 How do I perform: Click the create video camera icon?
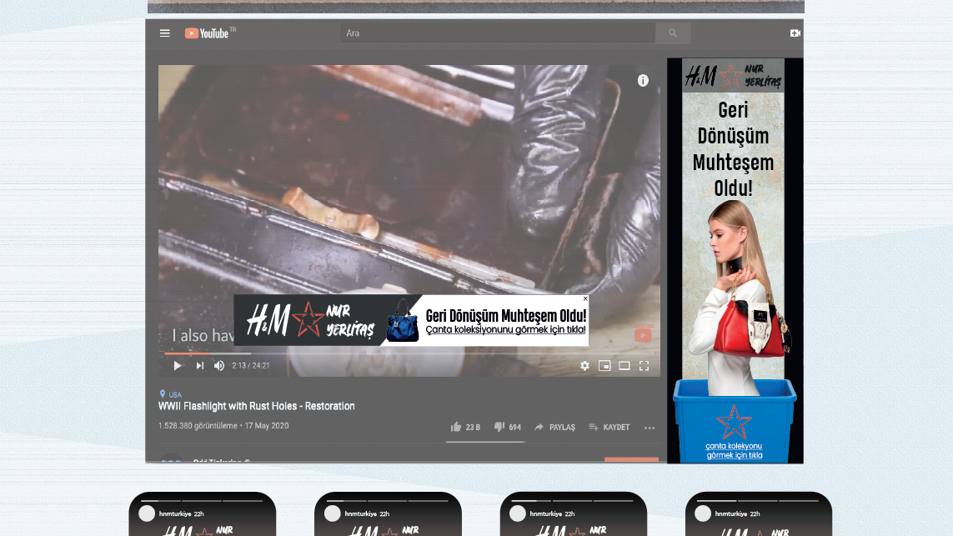click(x=795, y=33)
